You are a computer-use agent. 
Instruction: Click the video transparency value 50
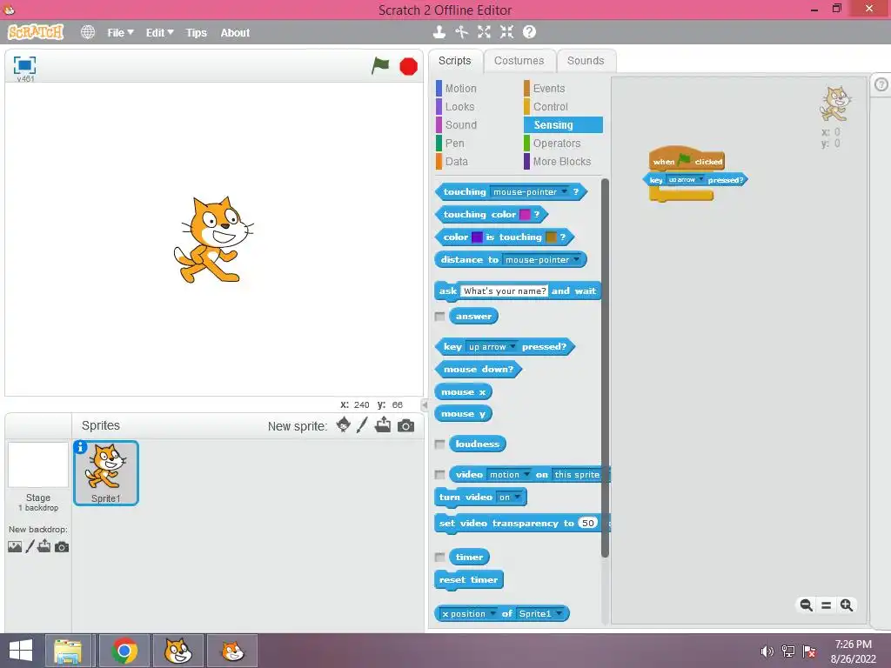pos(588,523)
